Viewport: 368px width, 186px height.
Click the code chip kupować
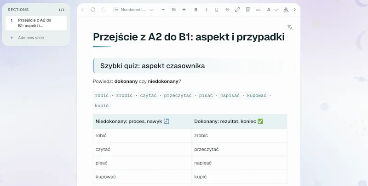[x=257, y=95]
